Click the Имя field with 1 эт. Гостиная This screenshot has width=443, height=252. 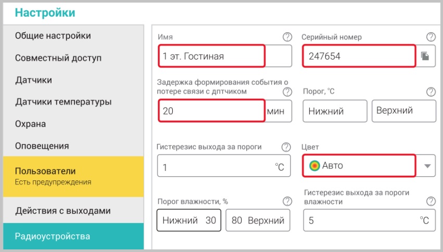point(211,56)
